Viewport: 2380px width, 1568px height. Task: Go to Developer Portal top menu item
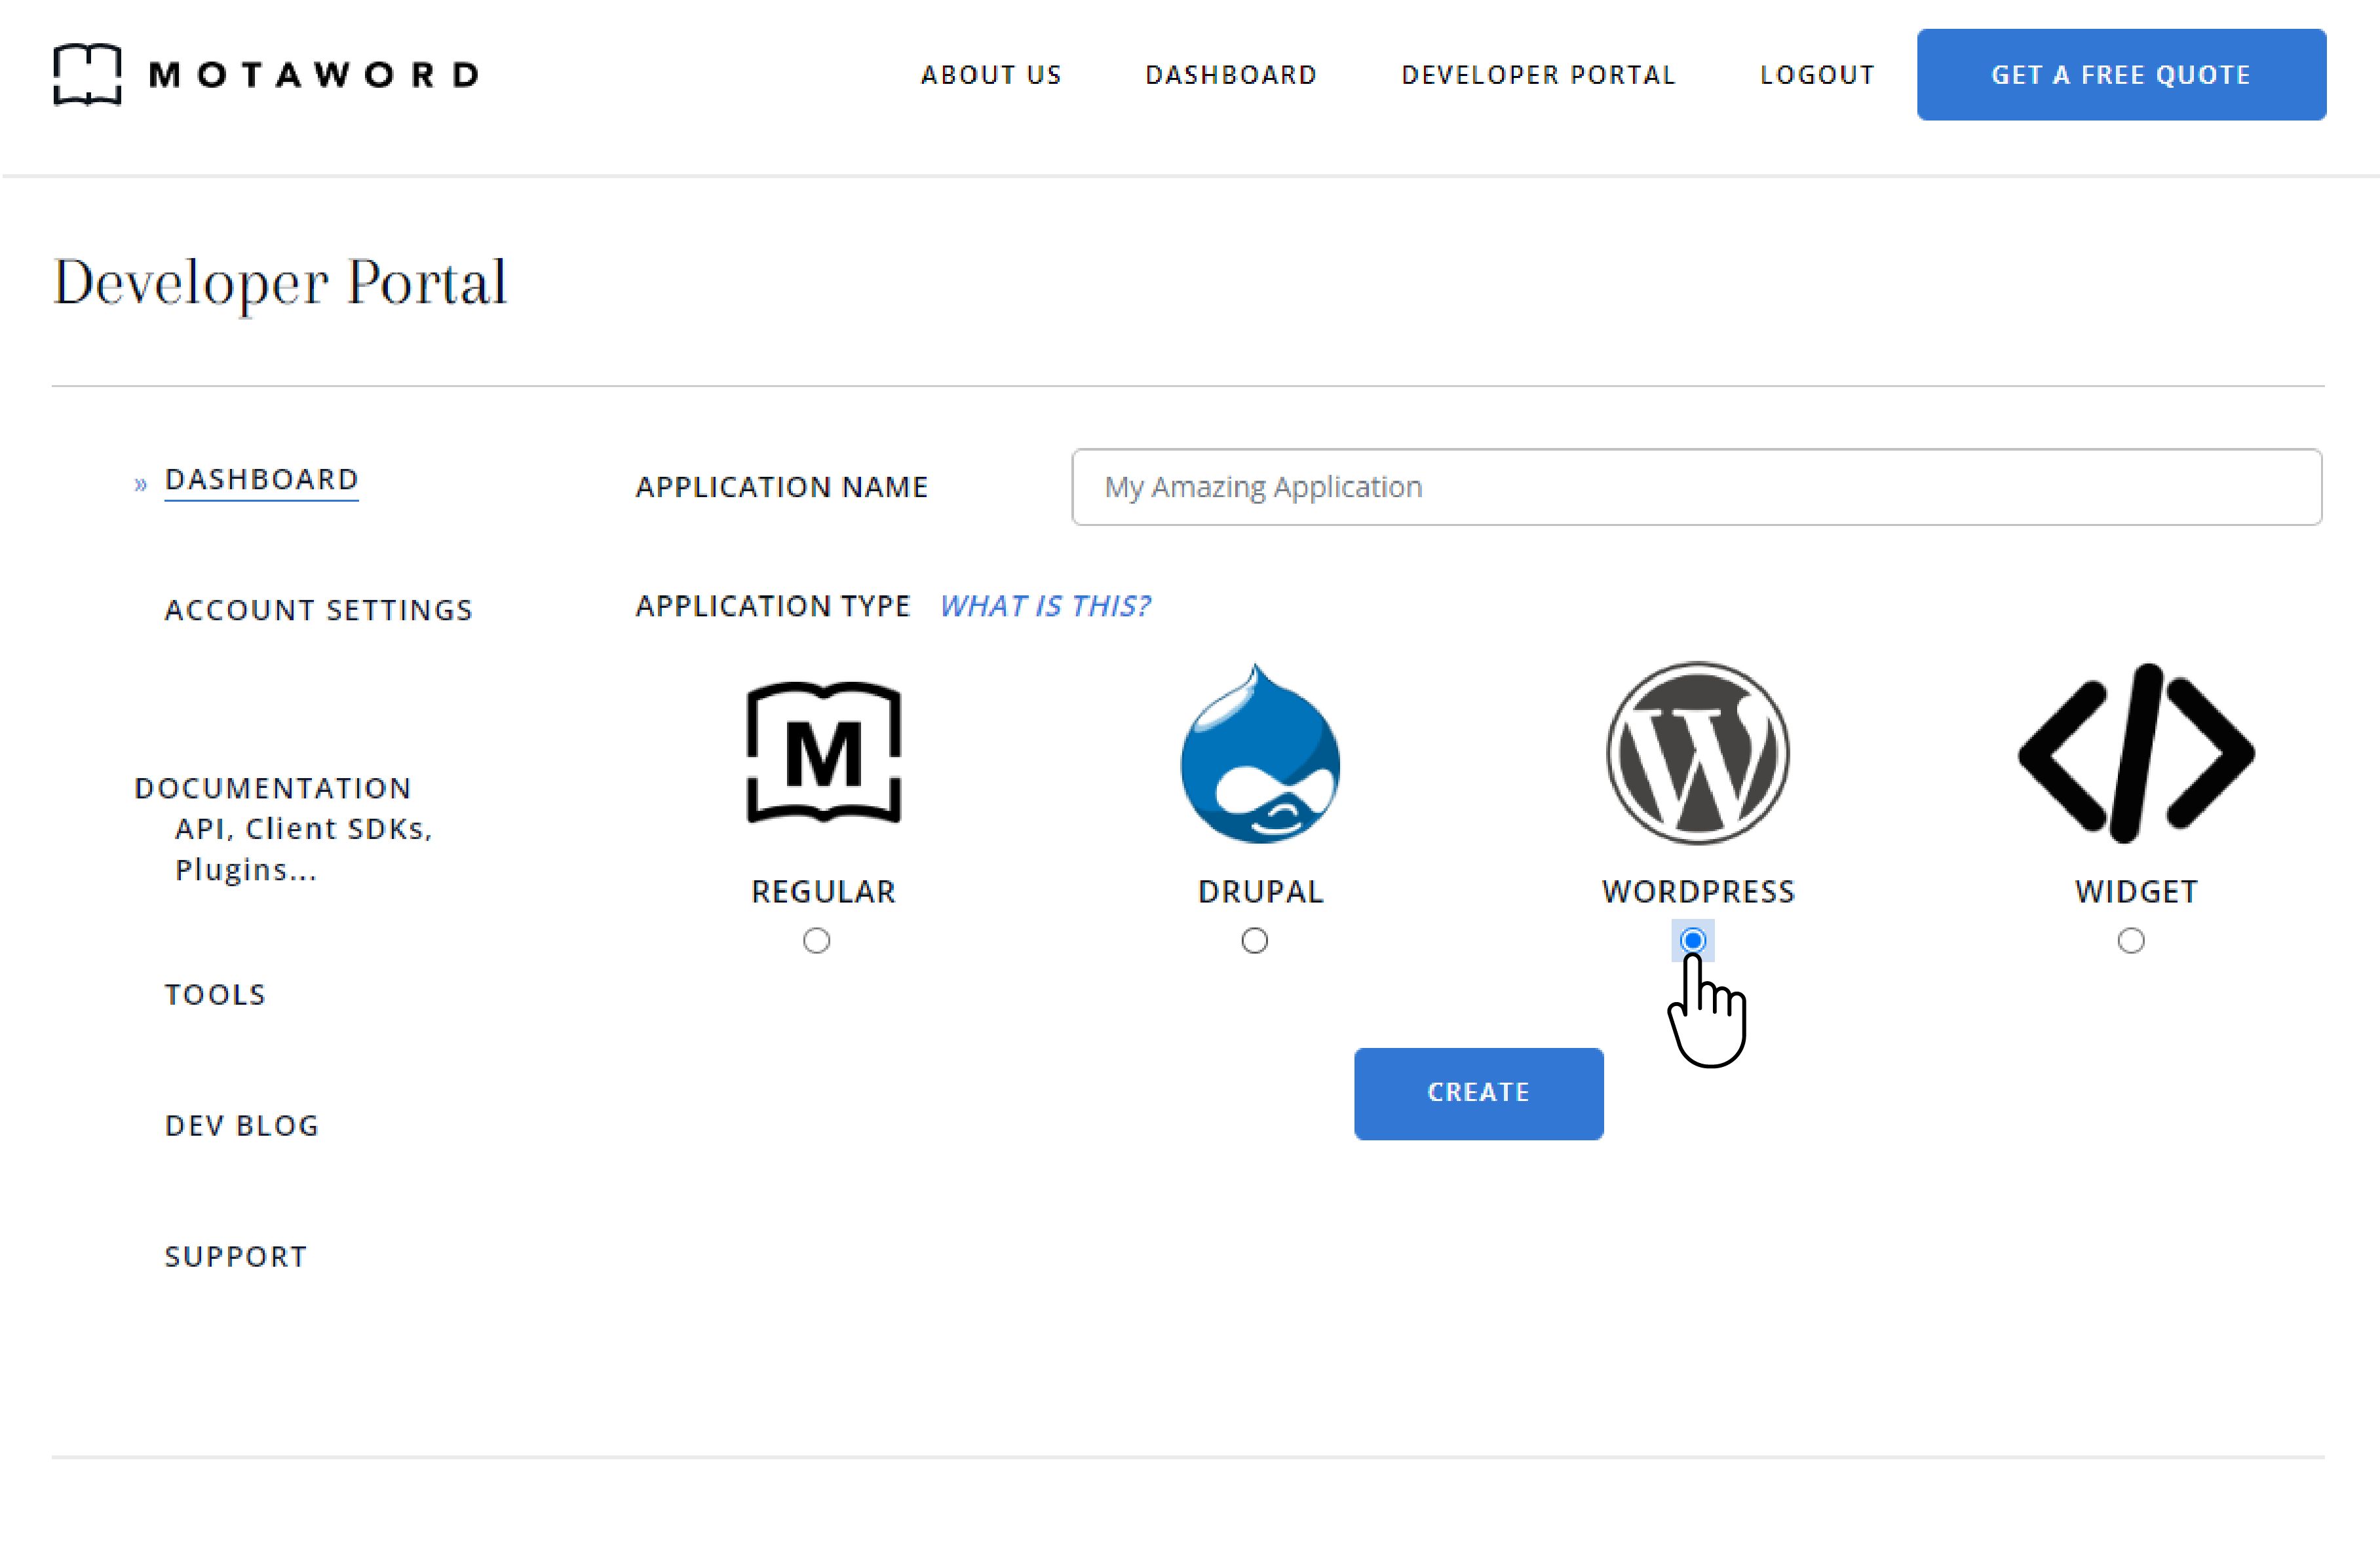click(1538, 75)
